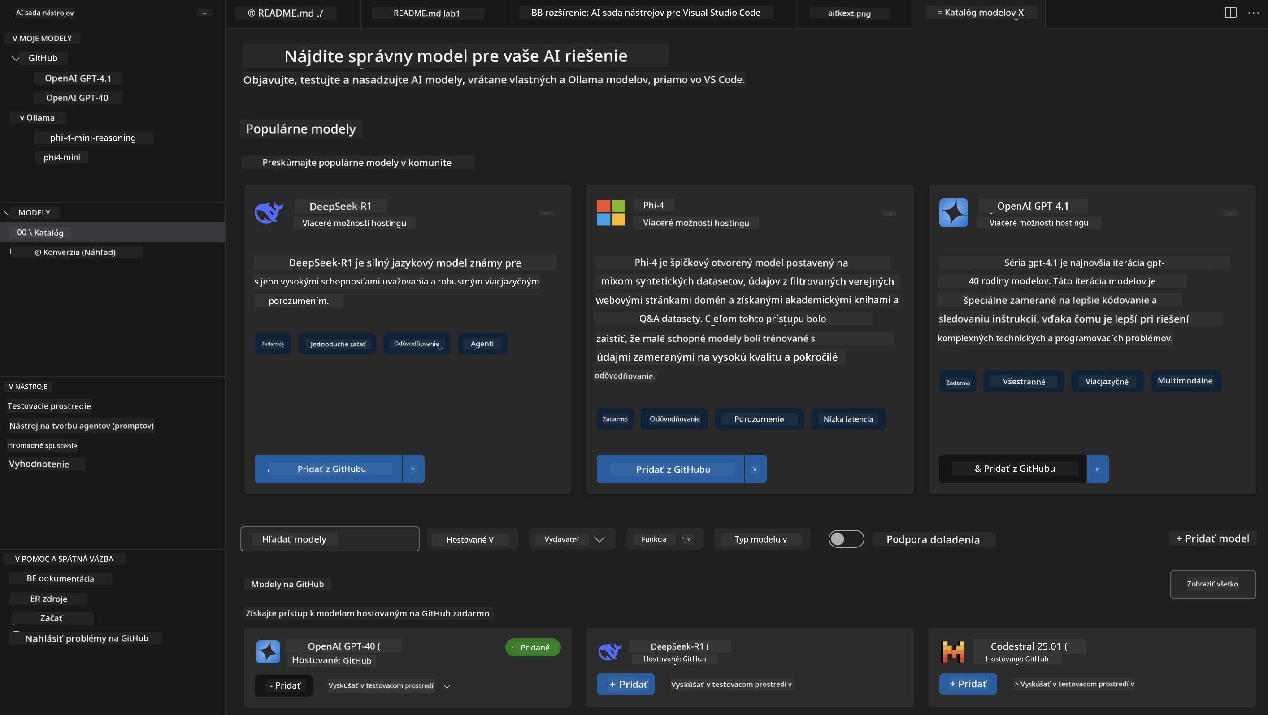Viewport: 1268px width, 715px height.
Task: Open DeepSeek-R1 card more options
Action: click(546, 213)
